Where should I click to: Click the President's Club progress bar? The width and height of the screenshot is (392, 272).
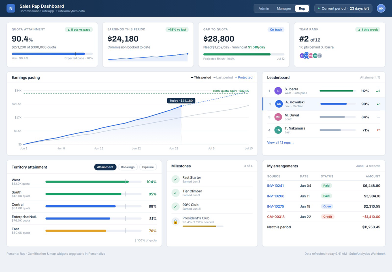click(x=203, y=226)
